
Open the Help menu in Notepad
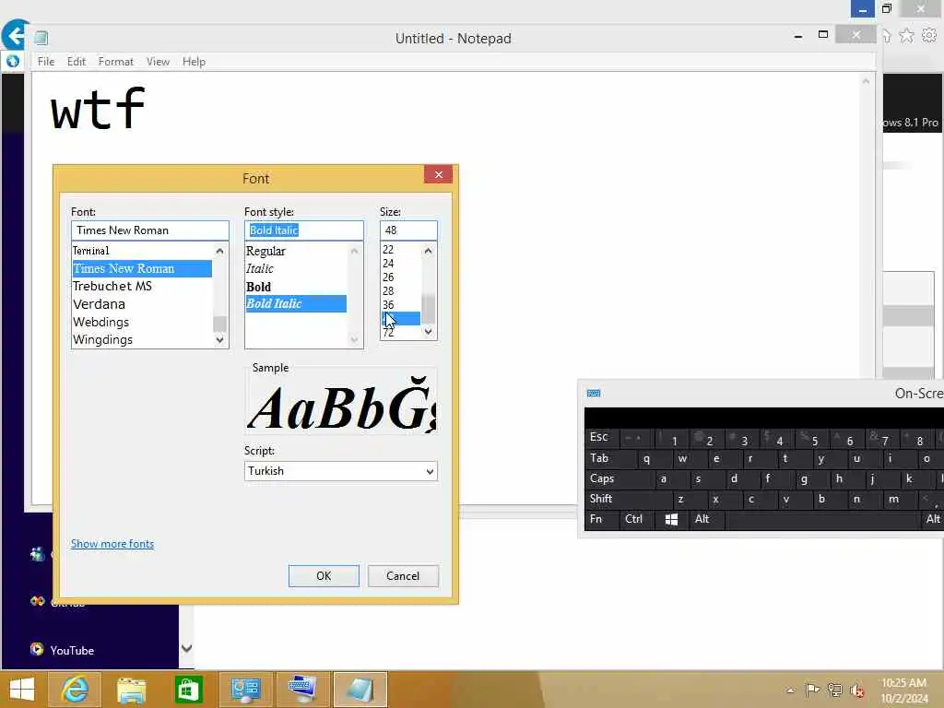pyautogui.click(x=194, y=62)
